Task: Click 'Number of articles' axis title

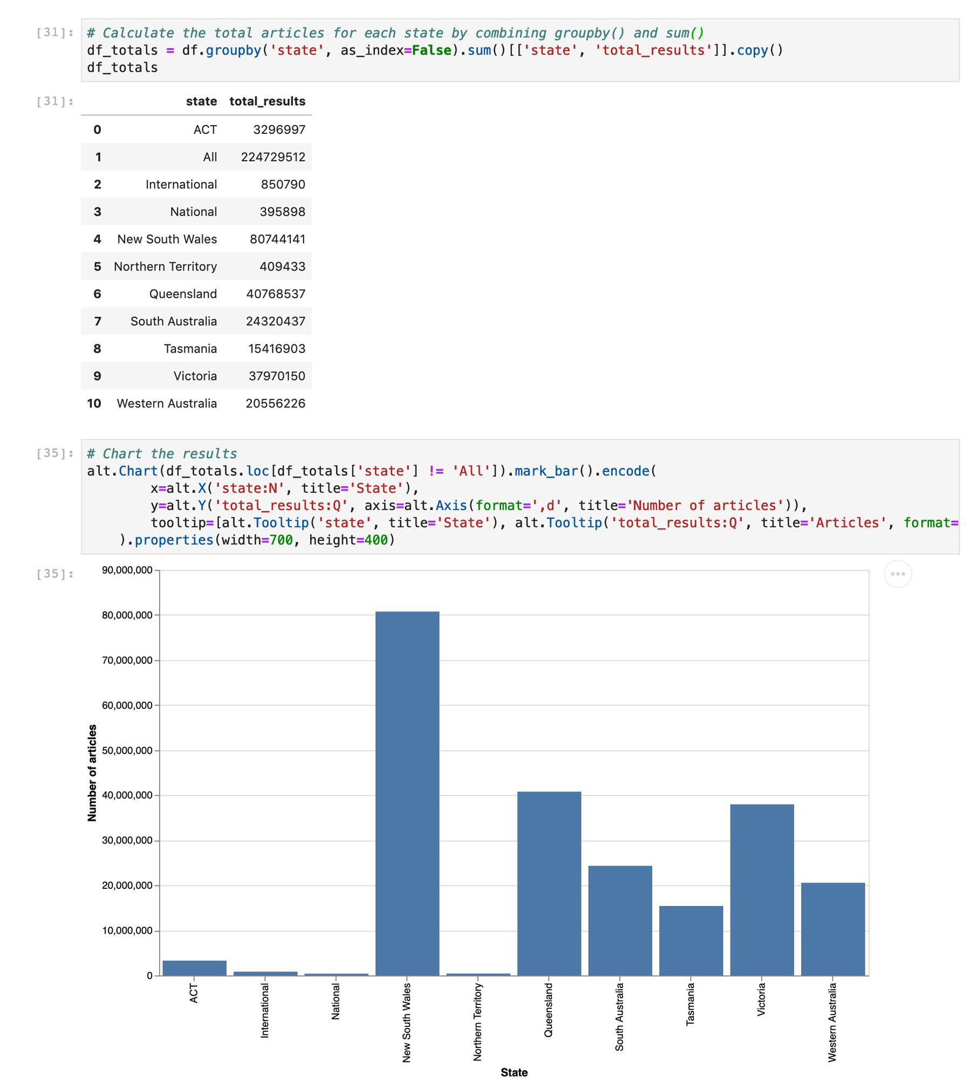Action: point(92,773)
